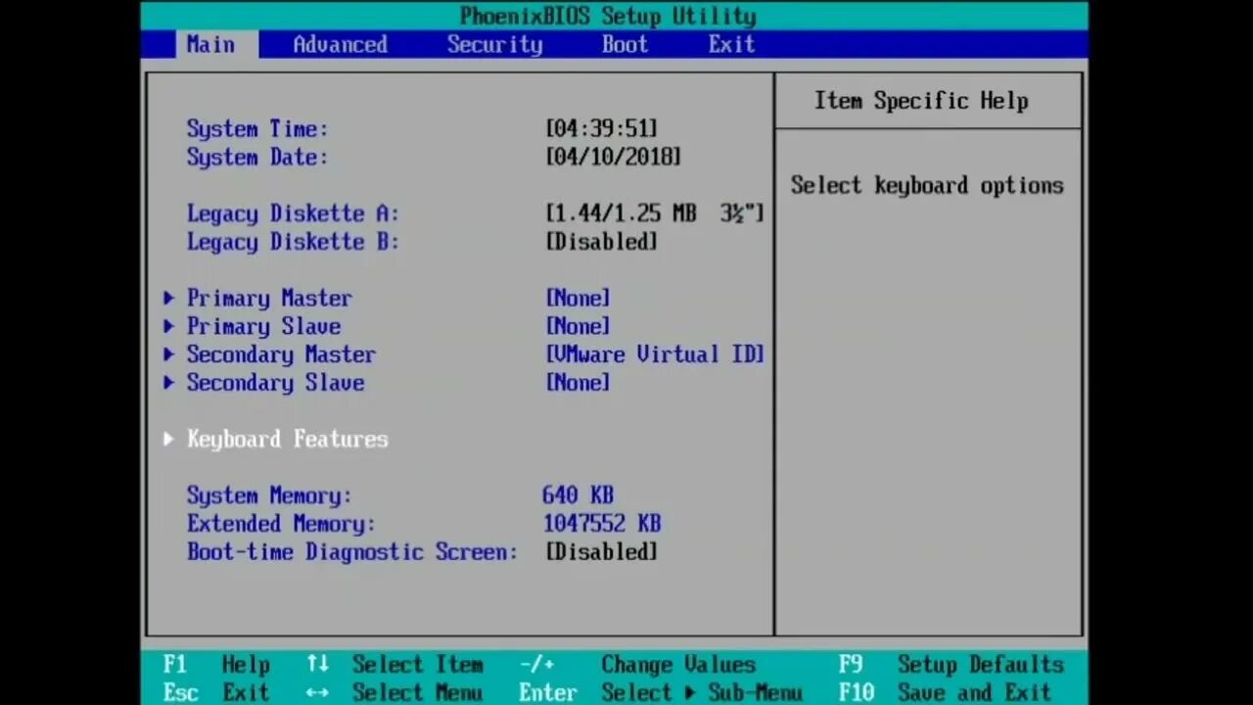Select the Keyboard Features submenu entry
Image resolution: width=1253 pixels, height=705 pixels.
(288, 440)
